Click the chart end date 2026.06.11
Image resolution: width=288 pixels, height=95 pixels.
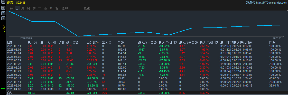(x=278, y=38)
